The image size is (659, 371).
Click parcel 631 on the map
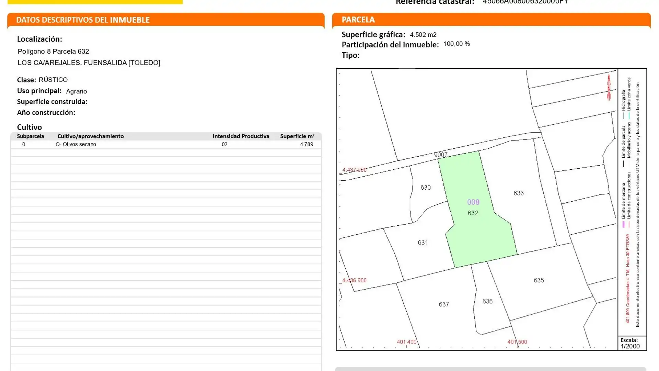pyautogui.click(x=424, y=243)
